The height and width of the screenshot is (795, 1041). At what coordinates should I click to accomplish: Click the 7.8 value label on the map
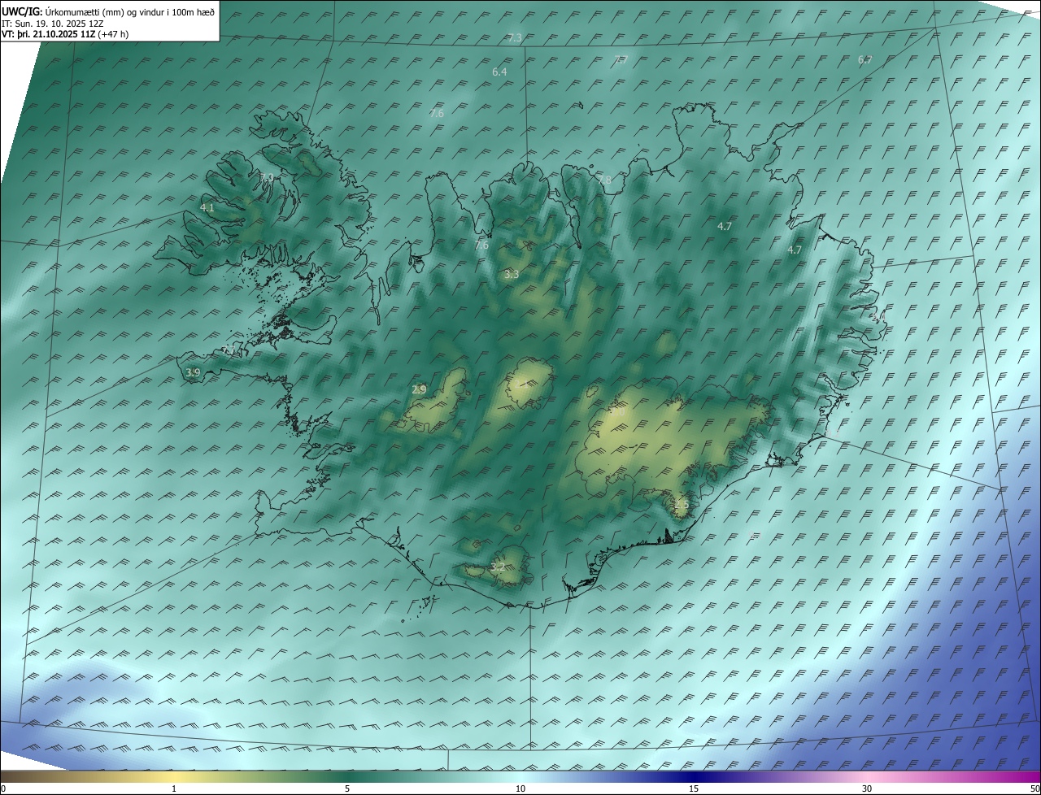[x=604, y=180]
